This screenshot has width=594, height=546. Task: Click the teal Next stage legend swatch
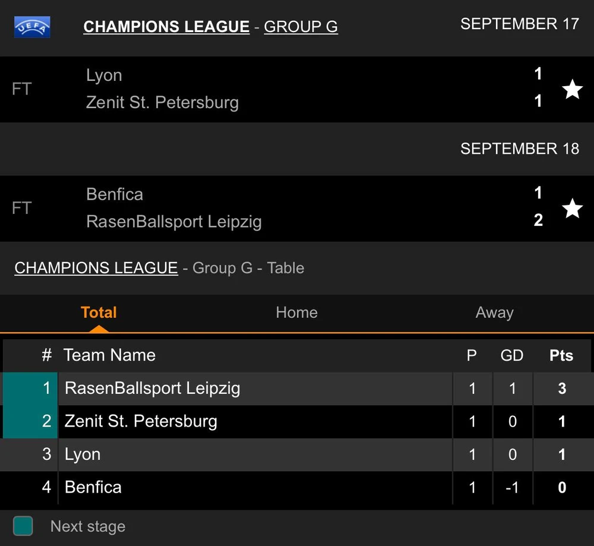click(23, 526)
